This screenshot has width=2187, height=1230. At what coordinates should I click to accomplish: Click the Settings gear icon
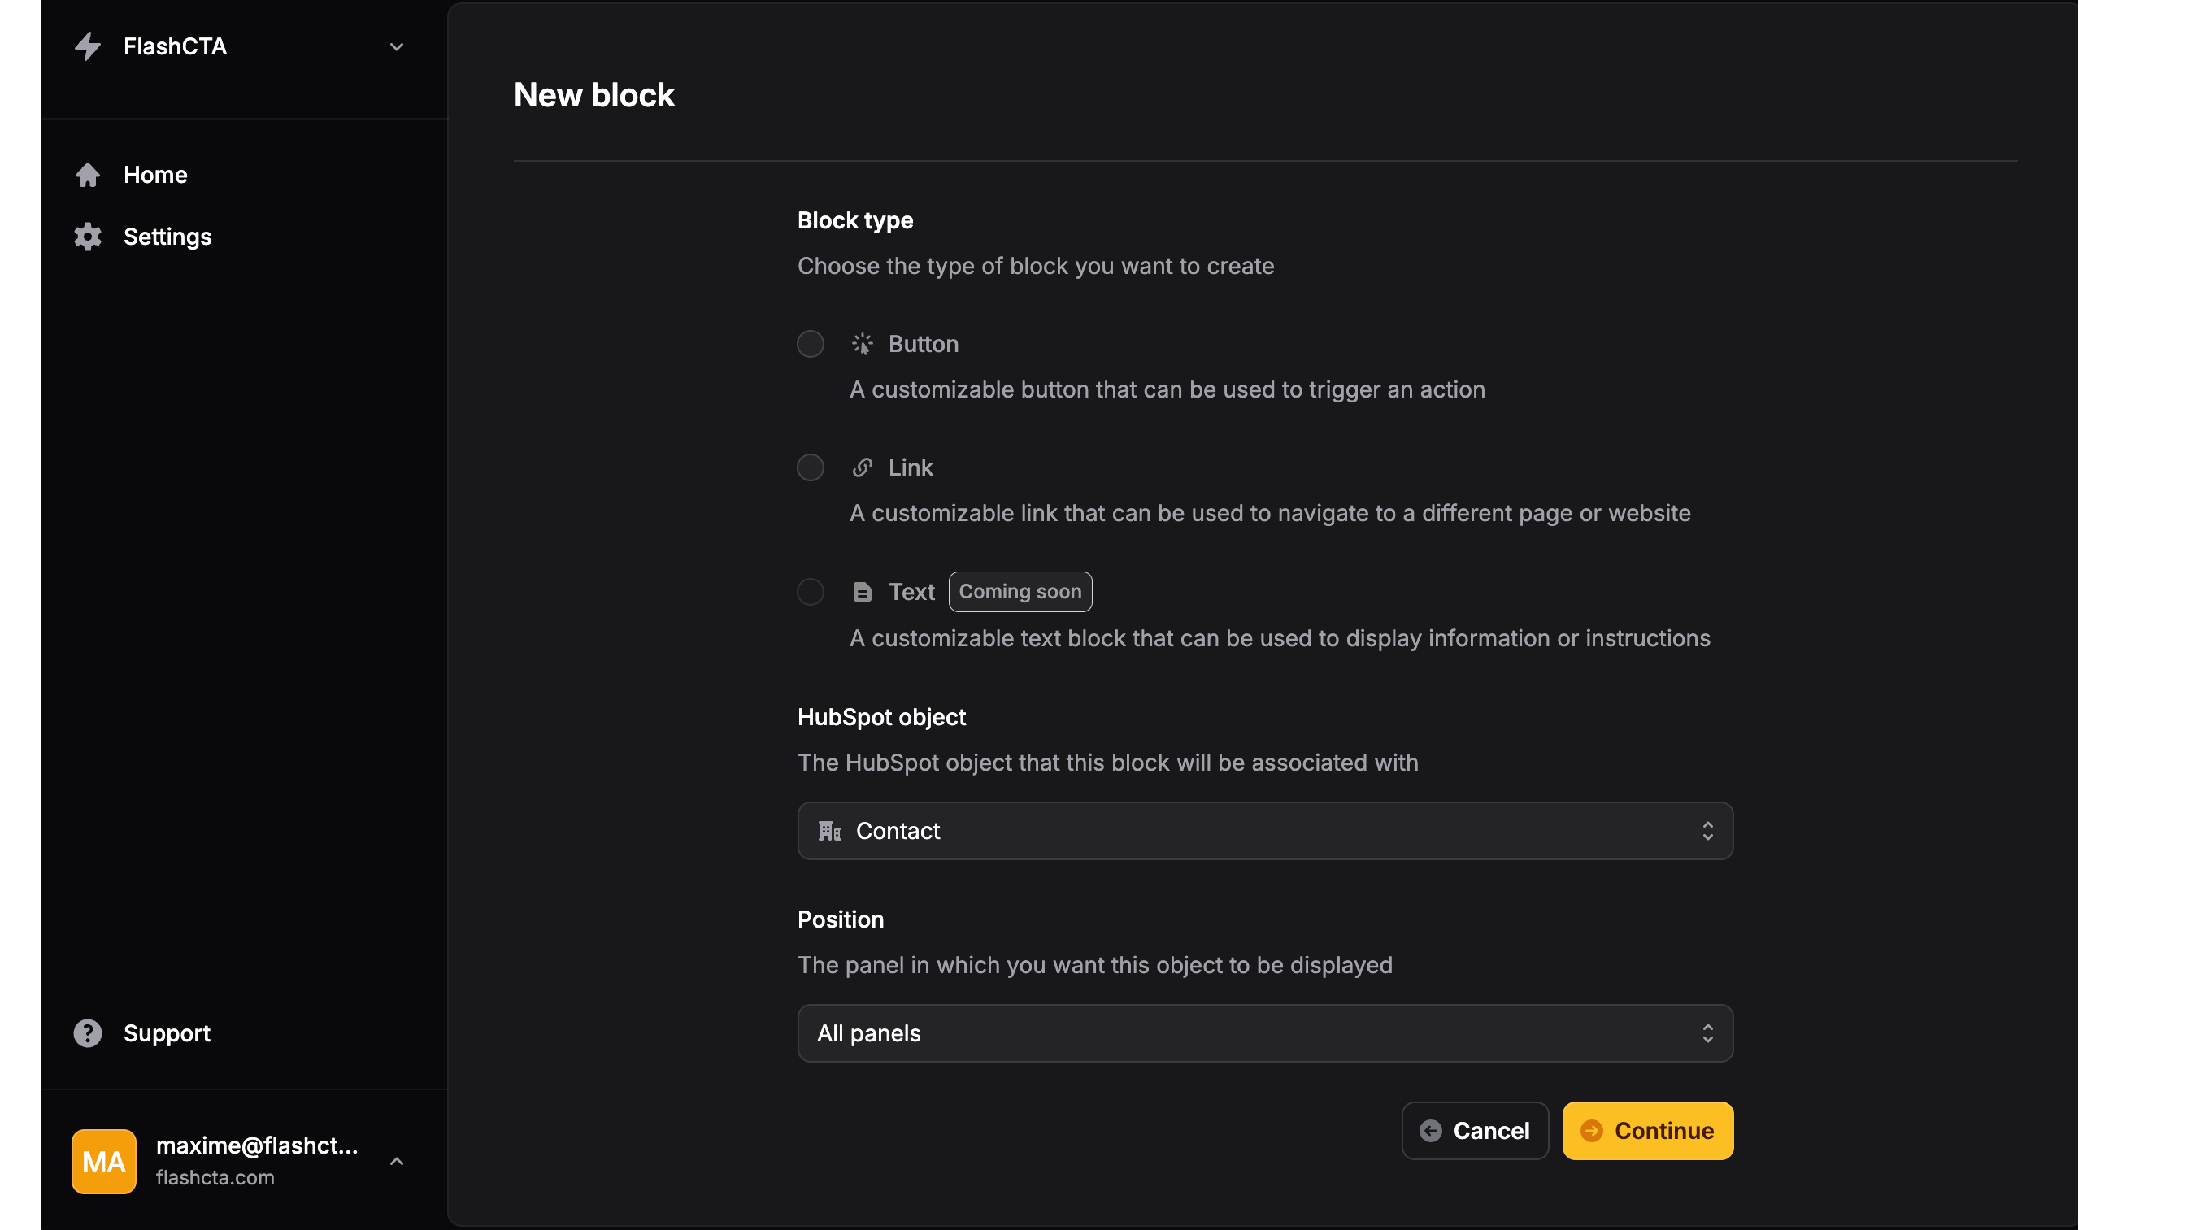[89, 237]
